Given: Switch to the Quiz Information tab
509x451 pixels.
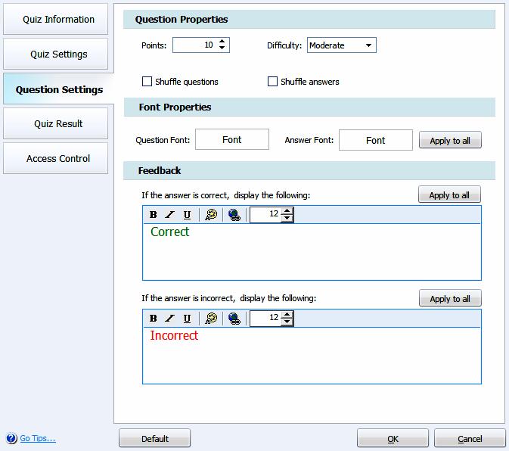Looking at the screenshot, I should point(55,19).
